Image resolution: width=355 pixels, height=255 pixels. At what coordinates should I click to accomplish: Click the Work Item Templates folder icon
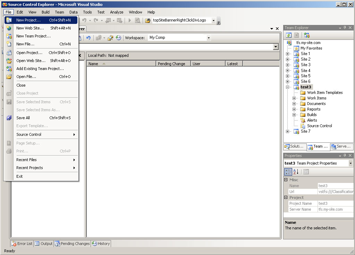tap(303, 93)
